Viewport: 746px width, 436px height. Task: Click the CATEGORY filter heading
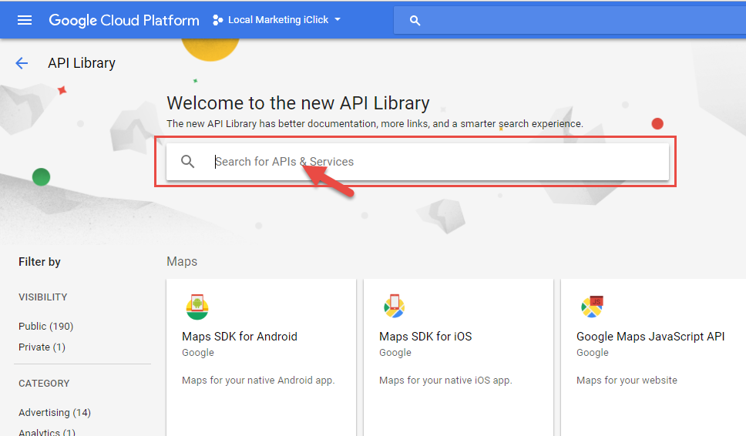(44, 383)
